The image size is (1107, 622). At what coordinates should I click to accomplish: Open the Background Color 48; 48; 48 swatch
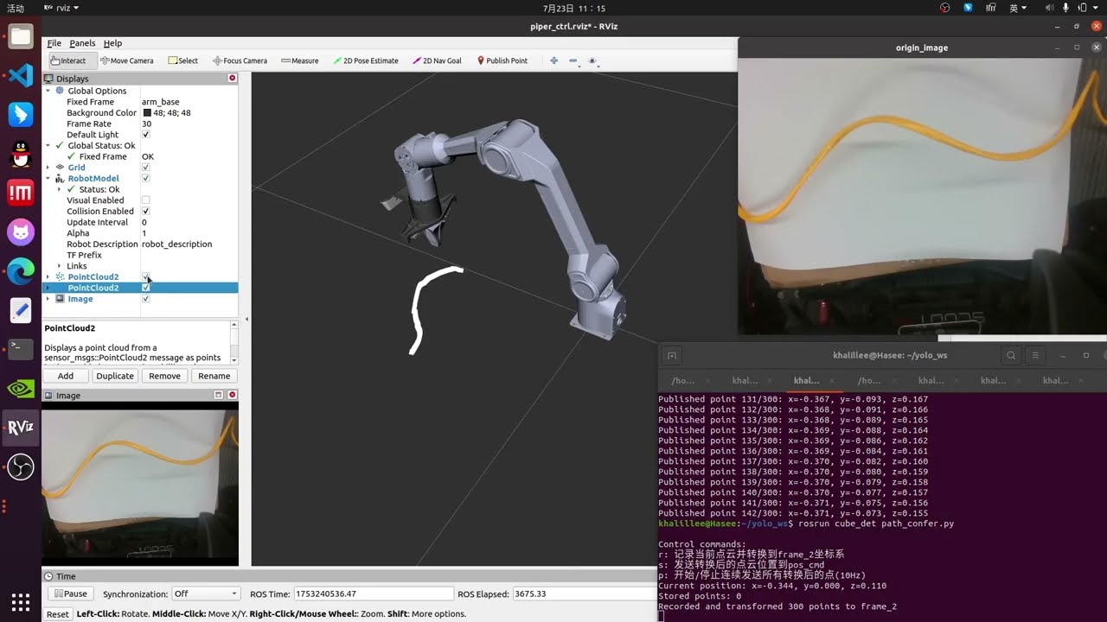(147, 113)
